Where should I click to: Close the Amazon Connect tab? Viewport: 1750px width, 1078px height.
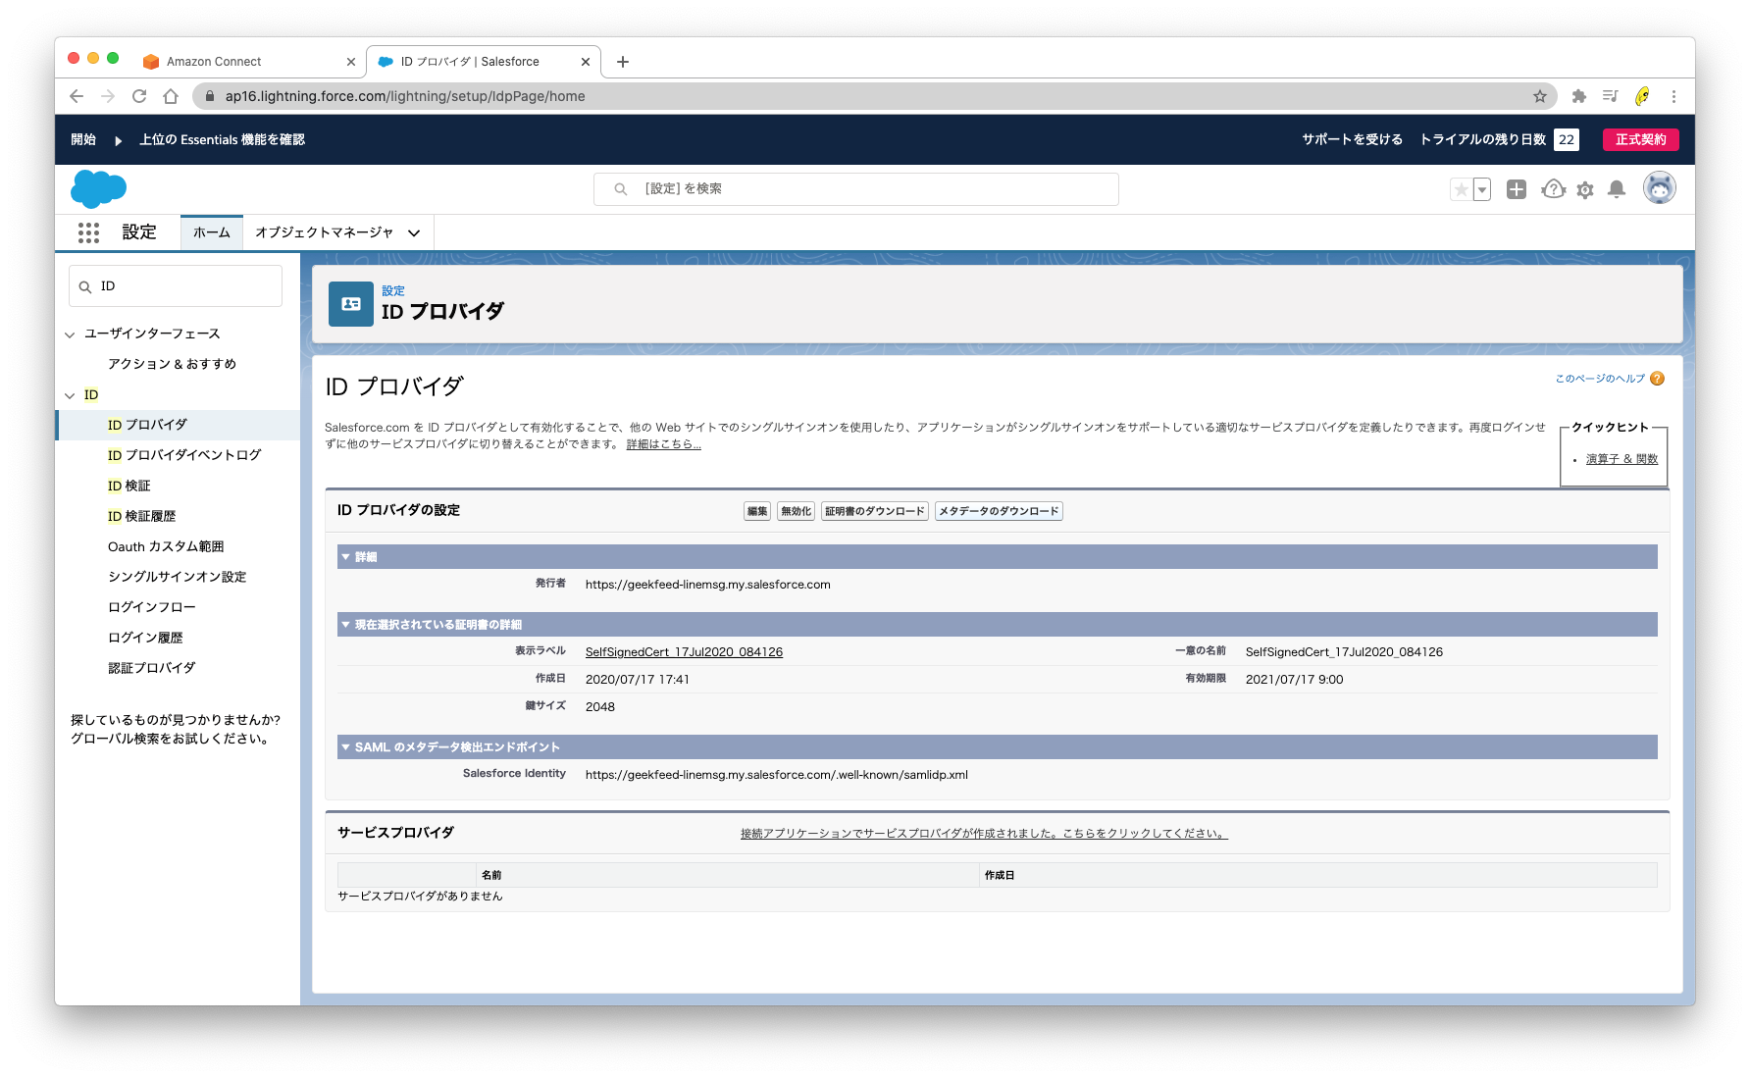point(351,62)
